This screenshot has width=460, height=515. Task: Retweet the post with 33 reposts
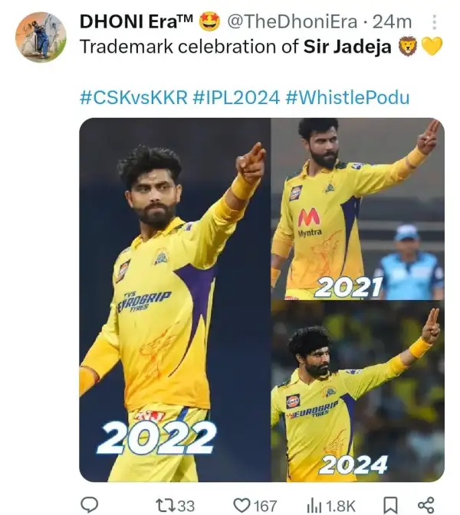tap(163, 505)
